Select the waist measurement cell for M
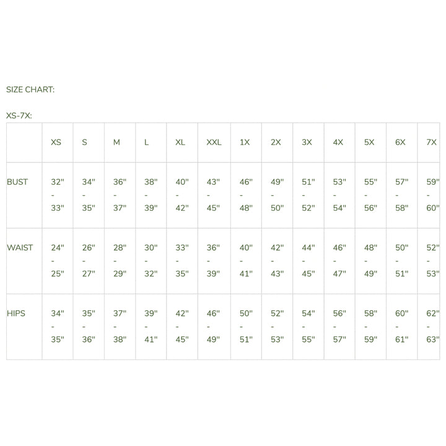This screenshot has width=446, height=446. [120, 261]
